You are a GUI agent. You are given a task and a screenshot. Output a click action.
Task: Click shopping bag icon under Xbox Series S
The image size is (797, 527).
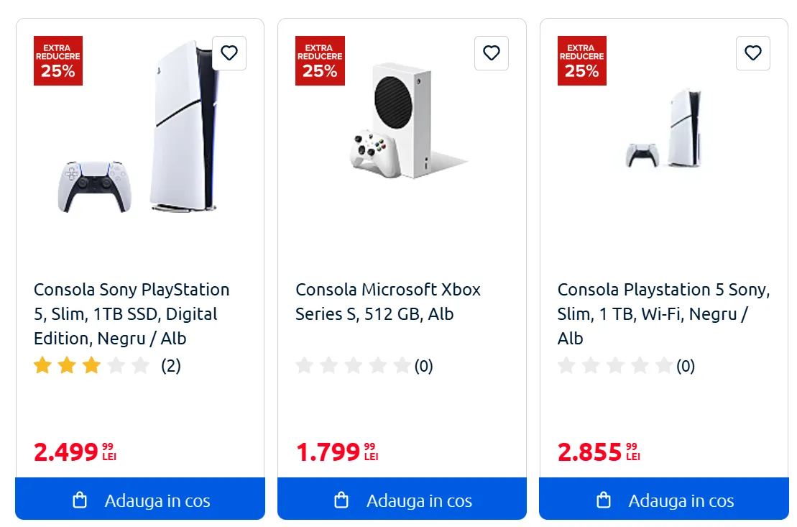point(341,500)
